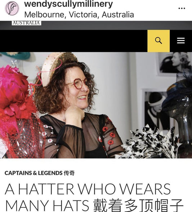This screenshot has width=192, height=212.
Task: Tap the framed black-and-white portrait top right
Action: [175, 64]
